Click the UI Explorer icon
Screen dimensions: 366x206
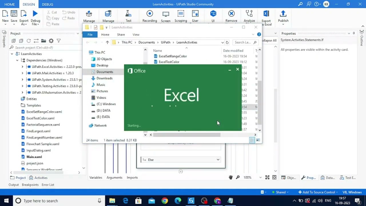coord(213,13)
